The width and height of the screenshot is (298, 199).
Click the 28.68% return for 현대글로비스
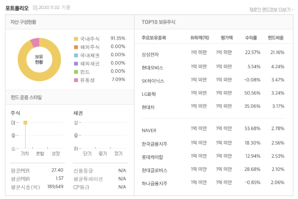(252, 169)
